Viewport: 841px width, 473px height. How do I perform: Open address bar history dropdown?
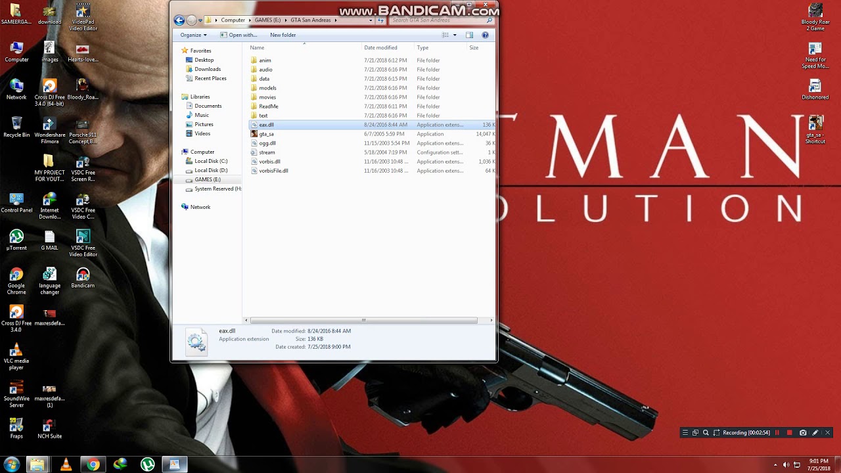(371, 20)
